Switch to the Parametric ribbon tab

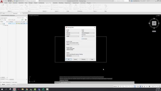click(x=21, y=3)
